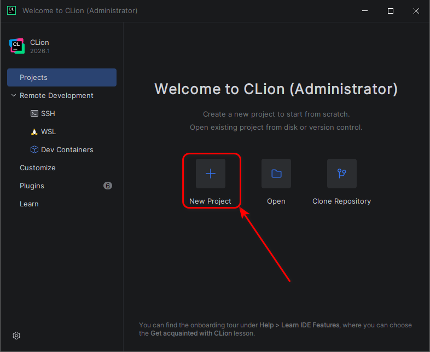Open the Dev Containers entry

[x=62, y=149]
